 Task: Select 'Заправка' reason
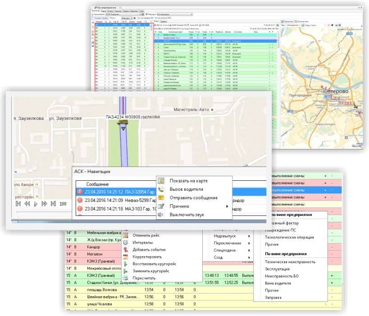click(x=273, y=298)
